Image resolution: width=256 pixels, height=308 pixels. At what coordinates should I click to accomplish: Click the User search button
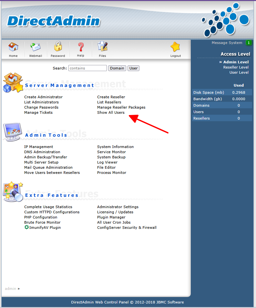point(133,68)
